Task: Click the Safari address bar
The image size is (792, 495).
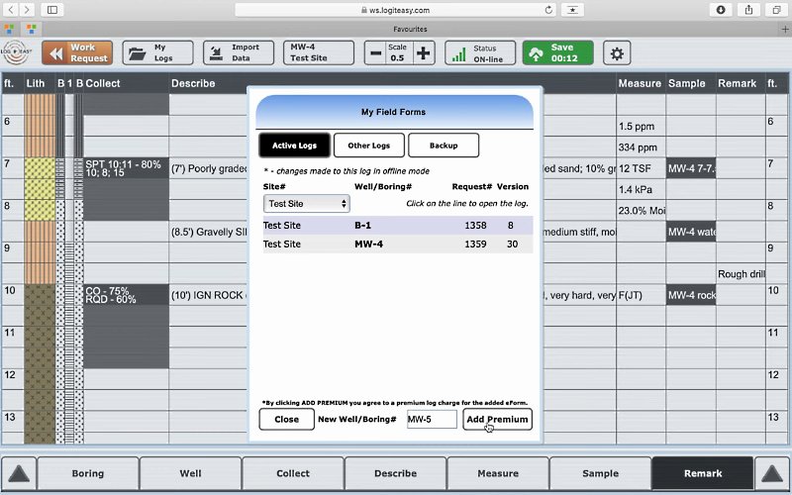Action: pyautogui.click(x=395, y=10)
